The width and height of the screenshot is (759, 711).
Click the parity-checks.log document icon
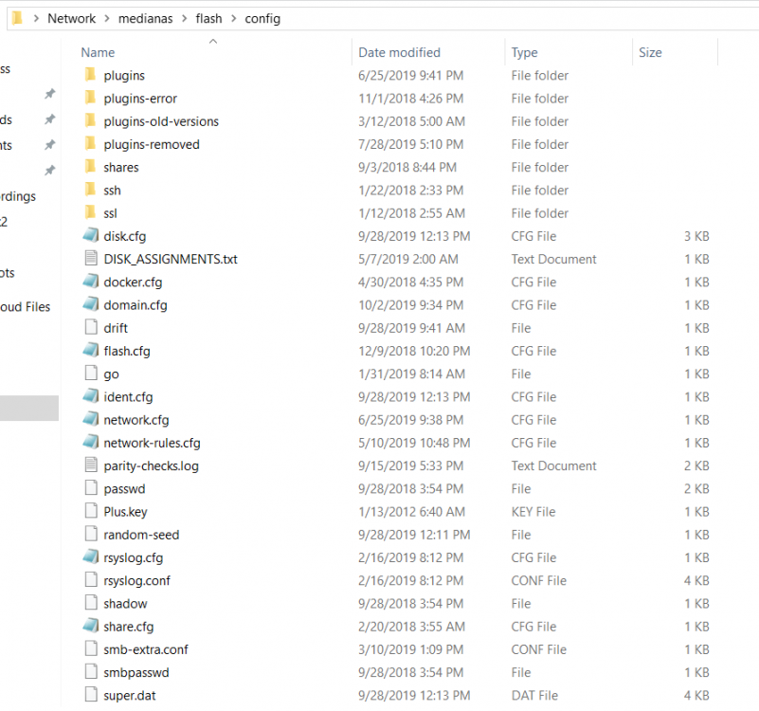point(91,465)
